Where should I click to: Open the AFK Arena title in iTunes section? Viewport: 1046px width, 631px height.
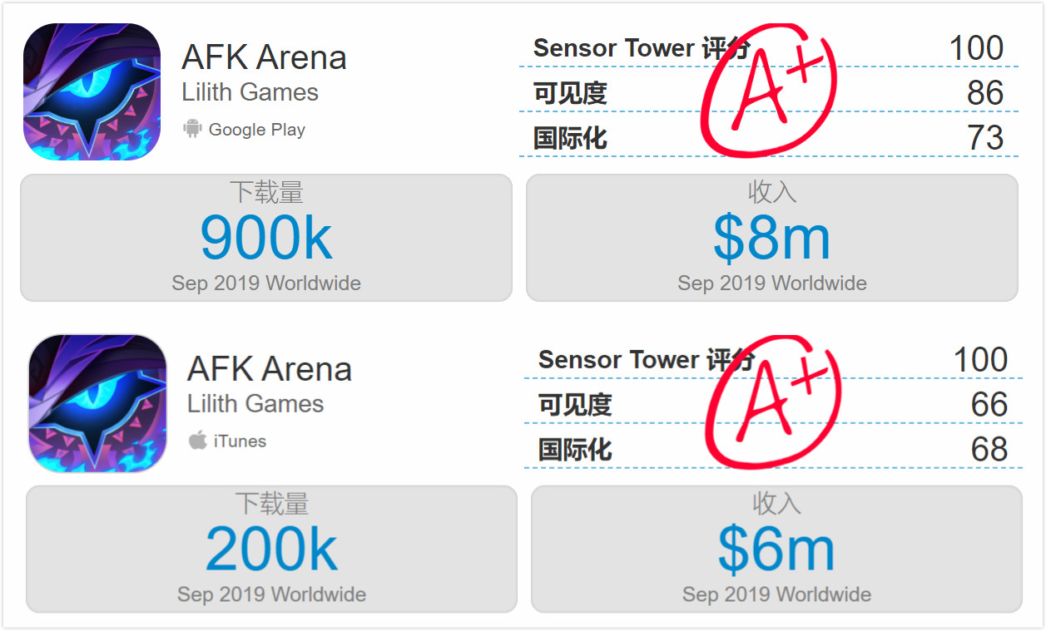click(x=269, y=369)
